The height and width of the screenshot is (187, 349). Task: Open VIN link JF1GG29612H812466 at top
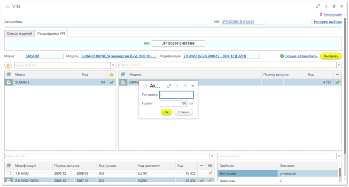(x=238, y=22)
